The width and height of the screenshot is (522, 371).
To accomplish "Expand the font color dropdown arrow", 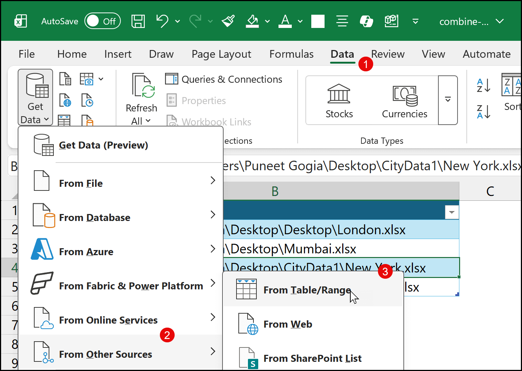I will coord(300,21).
